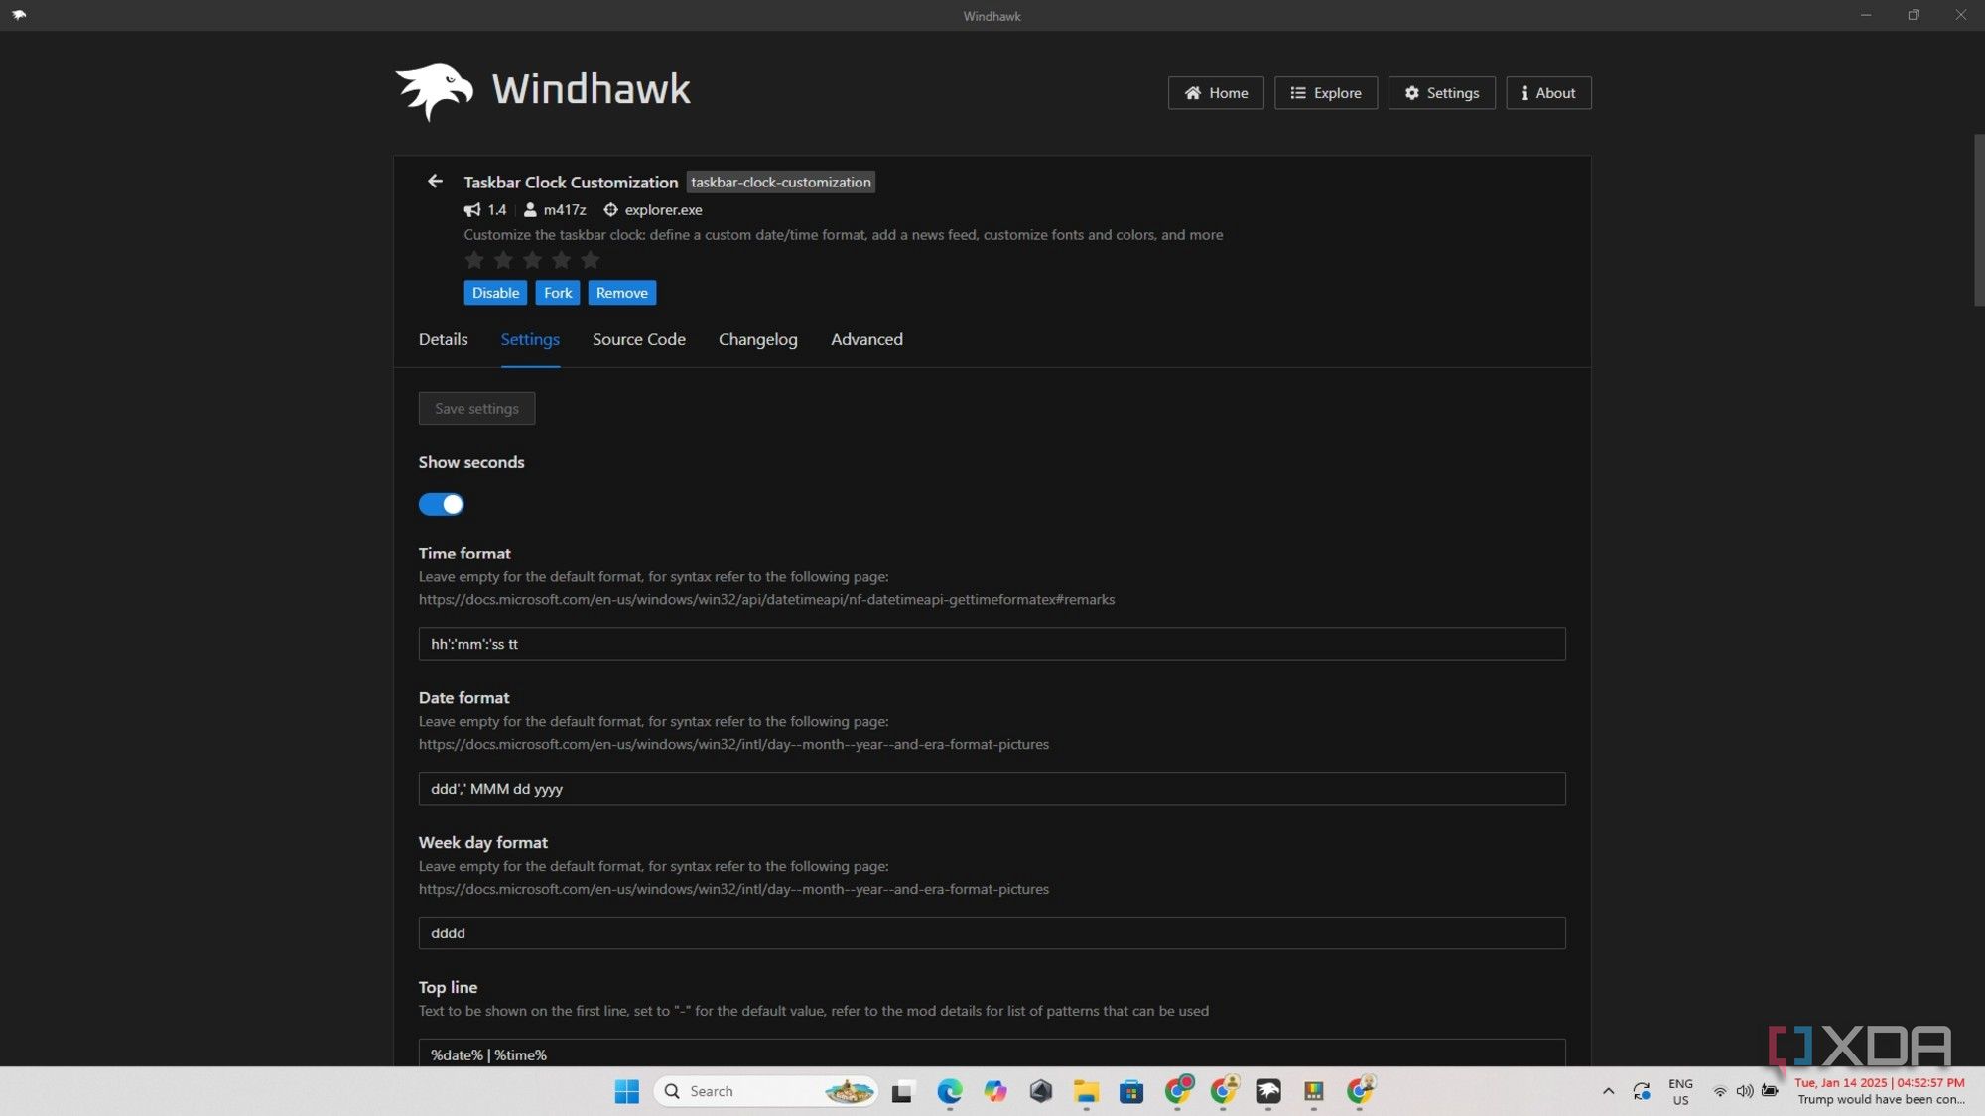
Task: Click the Week day format input field
Action: (992, 933)
